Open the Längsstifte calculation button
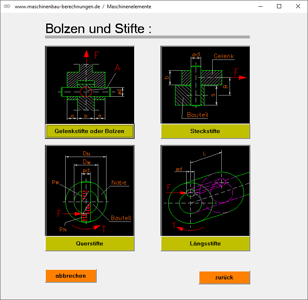This screenshot has height=300, width=308. coord(205,243)
